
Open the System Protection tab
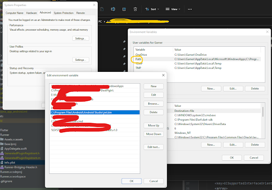click(63, 13)
